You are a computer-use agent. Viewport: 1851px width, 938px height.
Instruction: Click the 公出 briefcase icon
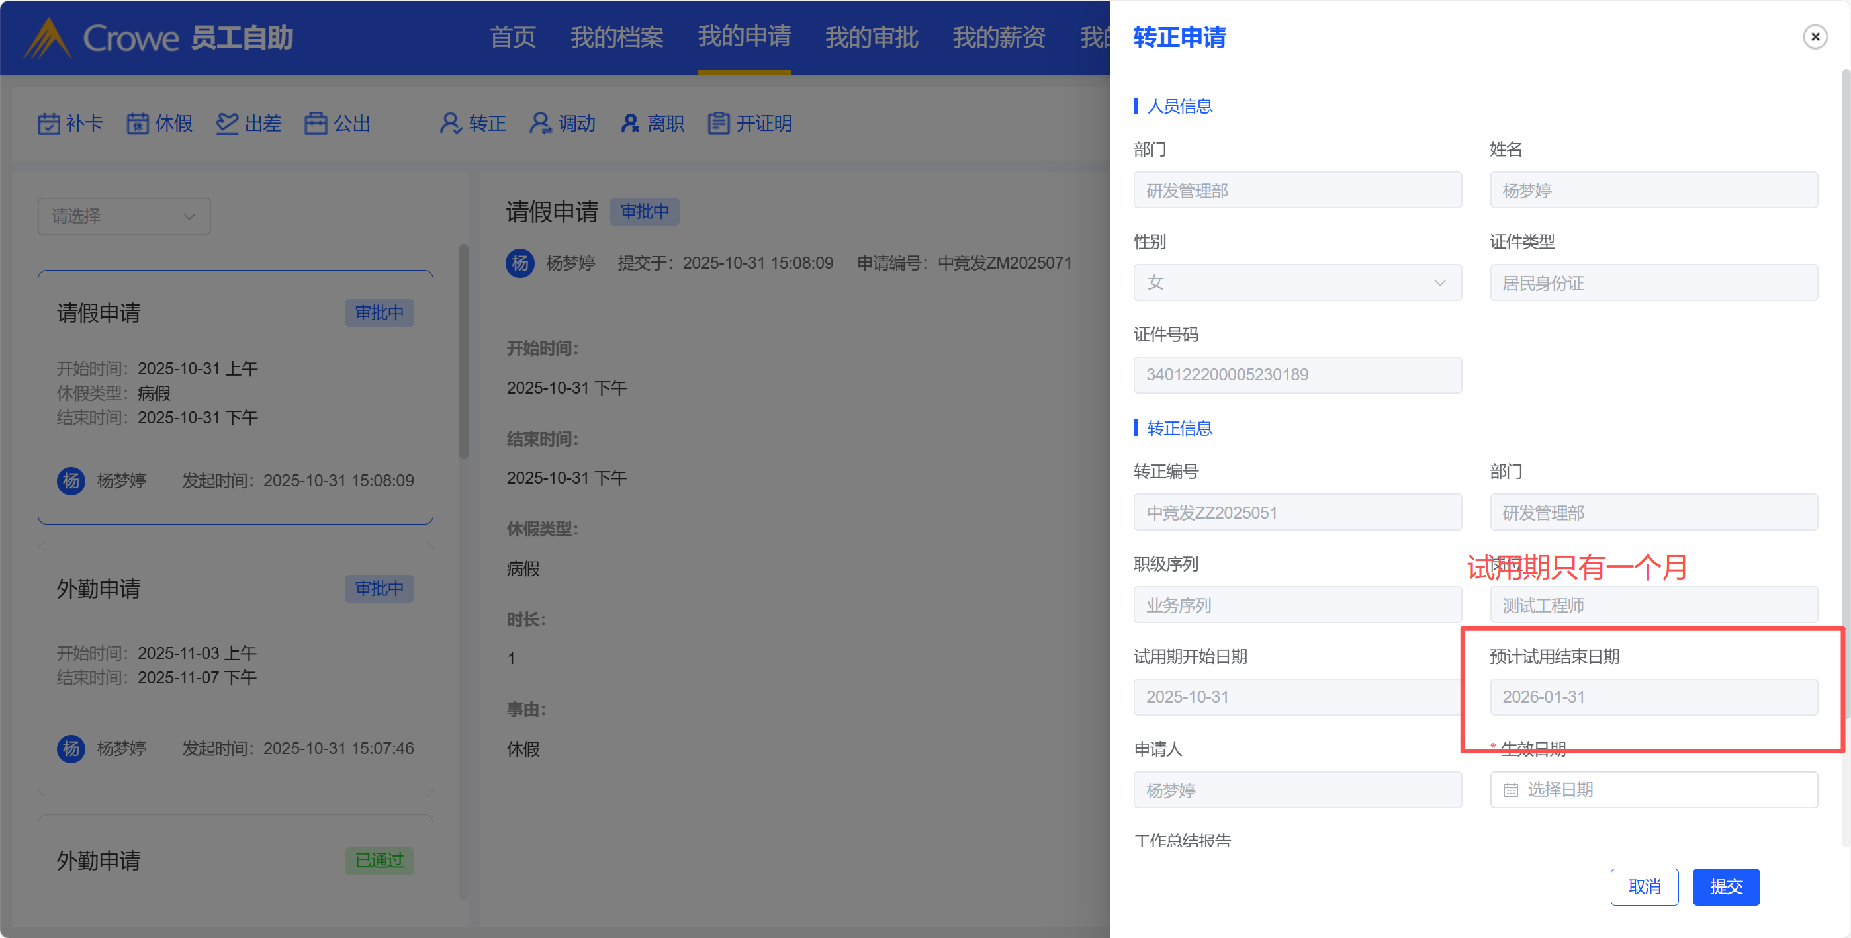coord(316,124)
